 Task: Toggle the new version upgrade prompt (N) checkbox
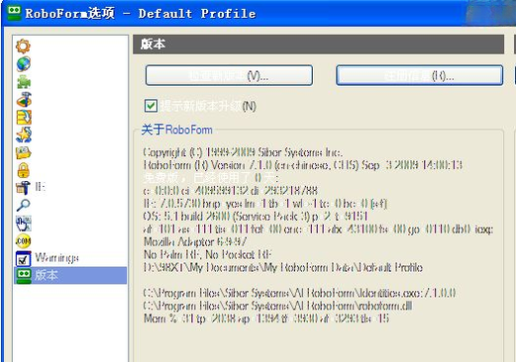pos(151,106)
